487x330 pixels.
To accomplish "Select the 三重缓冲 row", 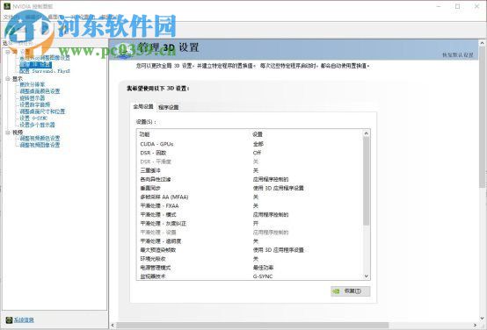I will (250, 170).
